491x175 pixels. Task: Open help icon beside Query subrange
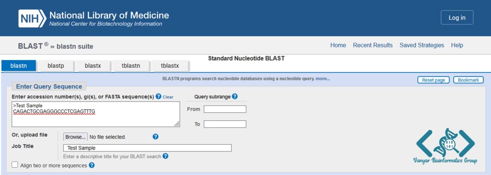pos(234,96)
